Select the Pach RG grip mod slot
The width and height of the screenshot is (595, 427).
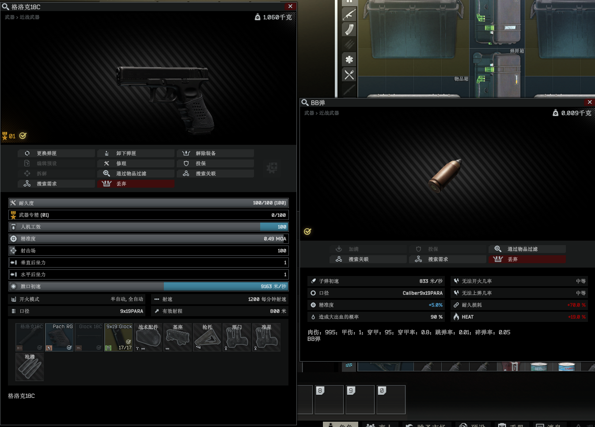(x=59, y=337)
